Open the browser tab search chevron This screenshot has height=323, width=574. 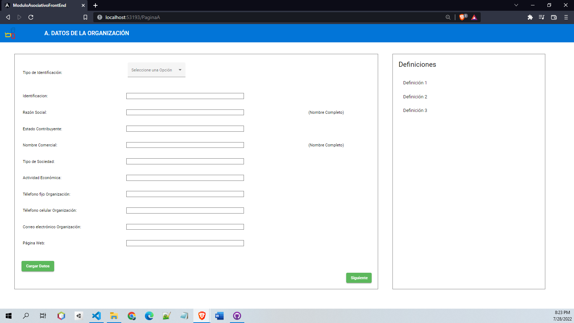point(516,5)
